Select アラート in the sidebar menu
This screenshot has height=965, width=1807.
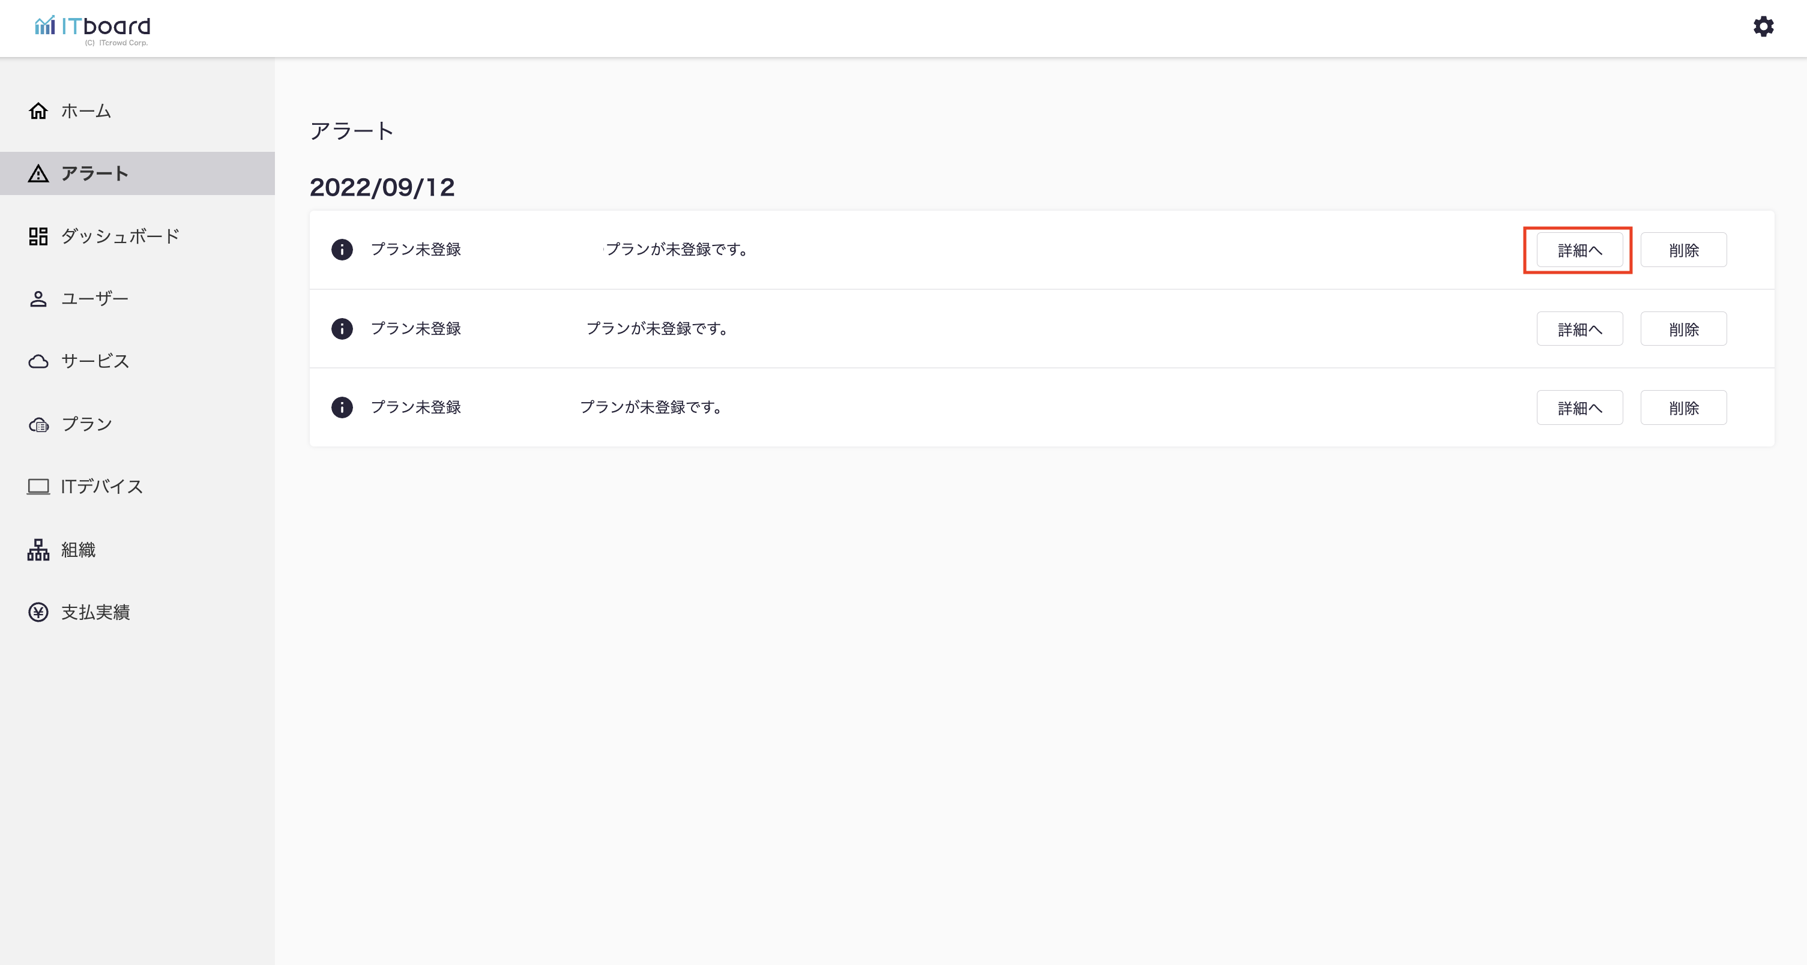tap(95, 173)
